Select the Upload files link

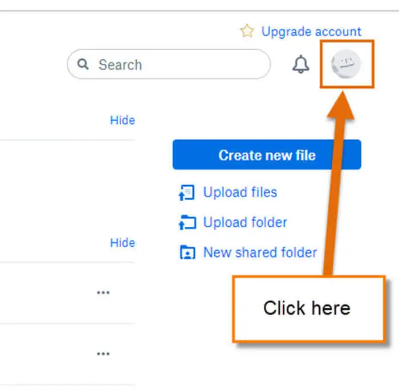[x=240, y=192]
